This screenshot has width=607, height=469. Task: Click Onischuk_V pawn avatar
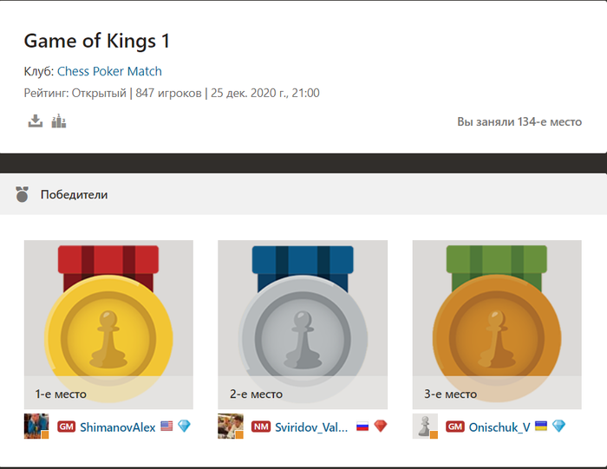click(425, 426)
